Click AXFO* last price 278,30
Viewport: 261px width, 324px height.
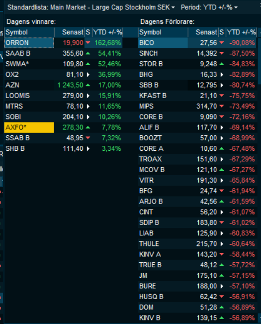[x=73, y=127]
